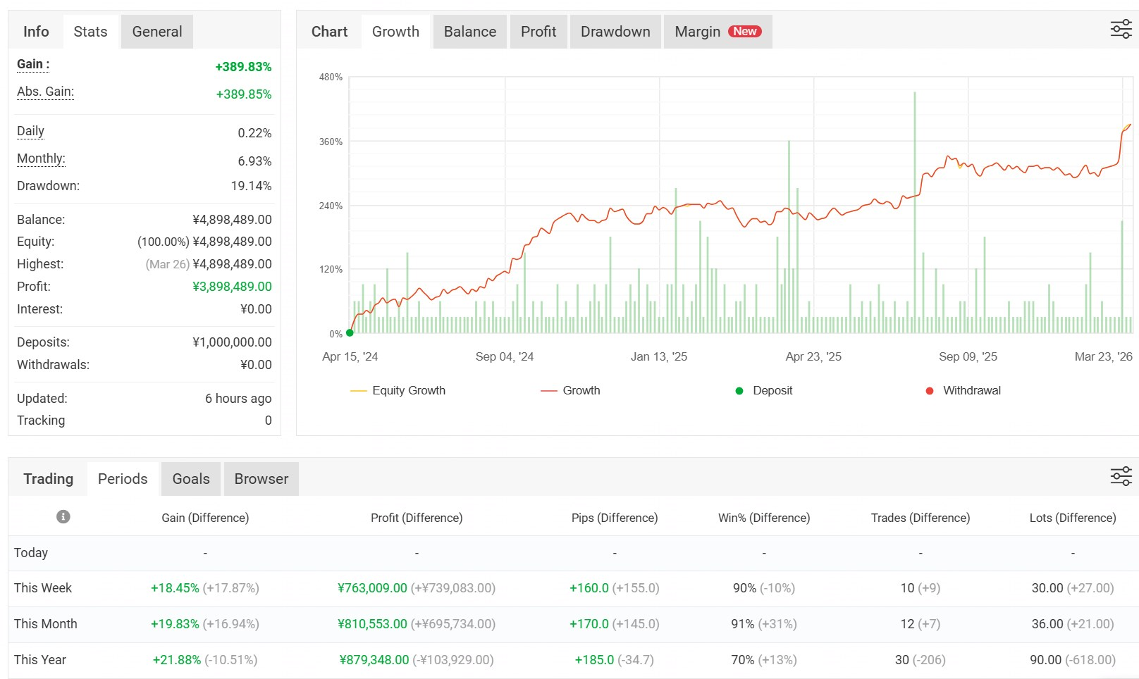The height and width of the screenshot is (679, 1139).
Task: Click the underlined Gain label
Action: pos(32,64)
